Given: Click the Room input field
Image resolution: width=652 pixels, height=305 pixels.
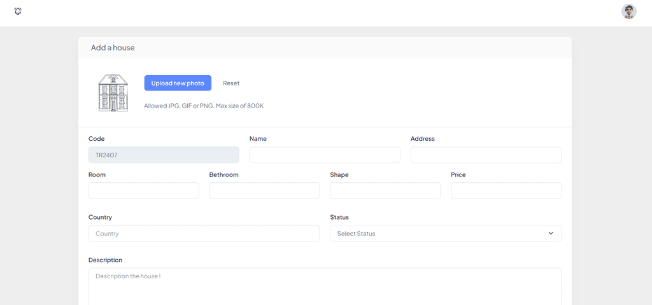Looking at the screenshot, I should pyautogui.click(x=143, y=190).
